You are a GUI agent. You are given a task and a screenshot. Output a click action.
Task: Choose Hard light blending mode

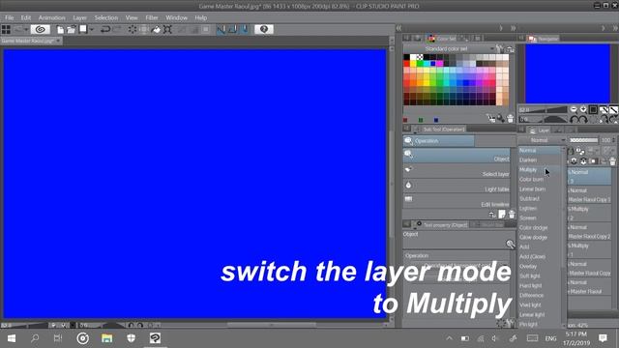click(540, 286)
